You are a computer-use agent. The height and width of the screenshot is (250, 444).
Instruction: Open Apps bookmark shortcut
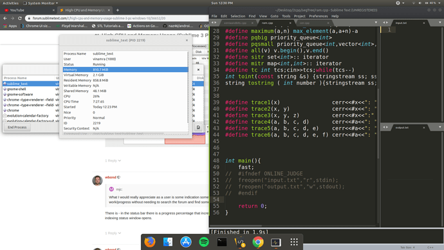10,26
